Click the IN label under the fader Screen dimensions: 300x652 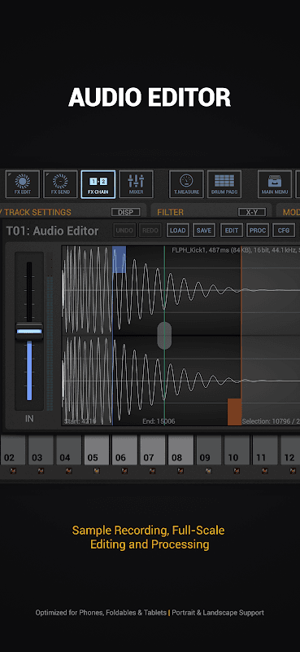[29, 419]
